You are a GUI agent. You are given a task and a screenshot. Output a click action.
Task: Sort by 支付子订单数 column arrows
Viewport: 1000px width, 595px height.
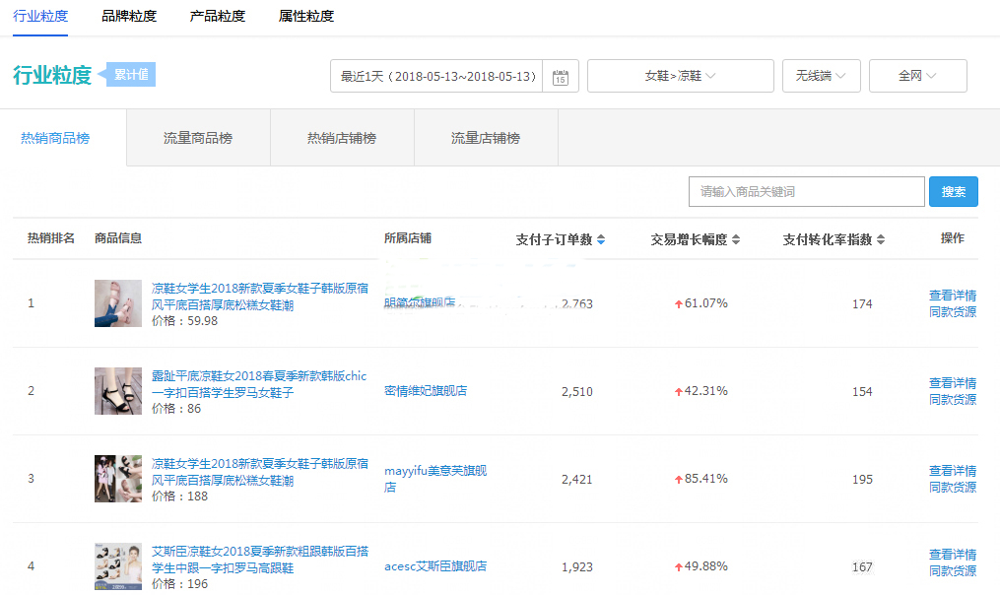(x=601, y=239)
